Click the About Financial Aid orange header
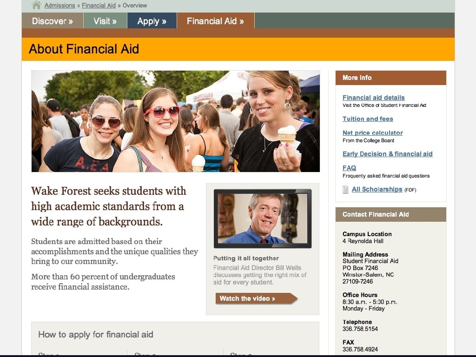476x357 pixels. (238, 49)
